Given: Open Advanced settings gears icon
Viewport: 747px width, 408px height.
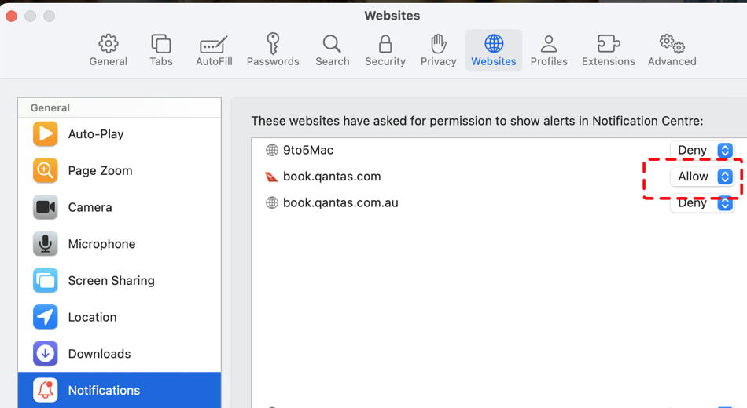Looking at the screenshot, I should click(x=672, y=50).
